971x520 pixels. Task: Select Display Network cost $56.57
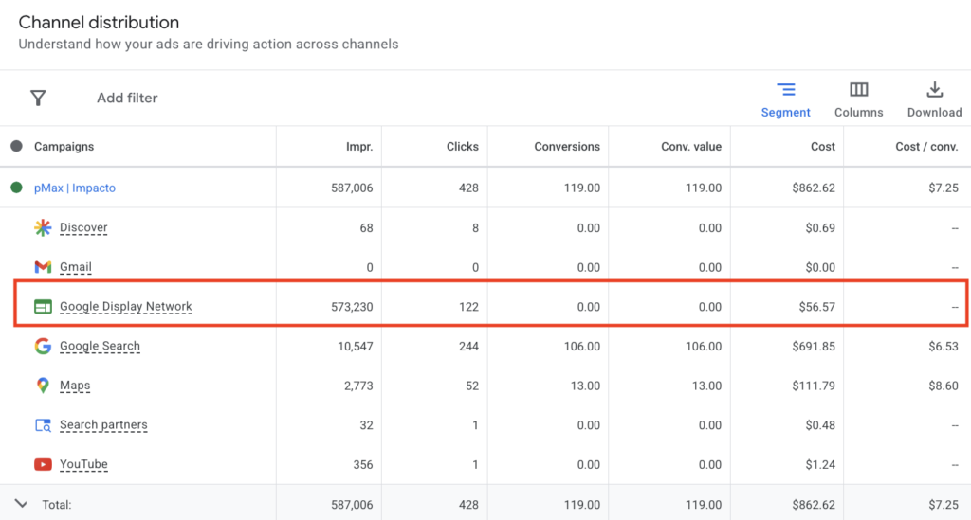click(x=816, y=307)
